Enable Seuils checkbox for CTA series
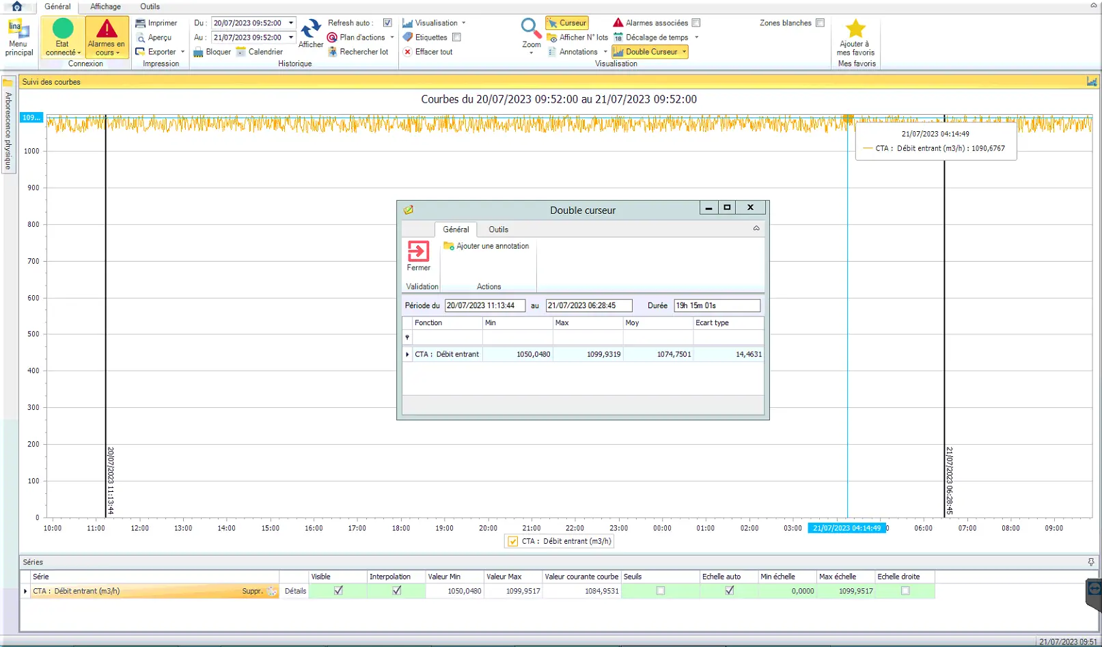The height and width of the screenshot is (647, 1102). coord(661,591)
